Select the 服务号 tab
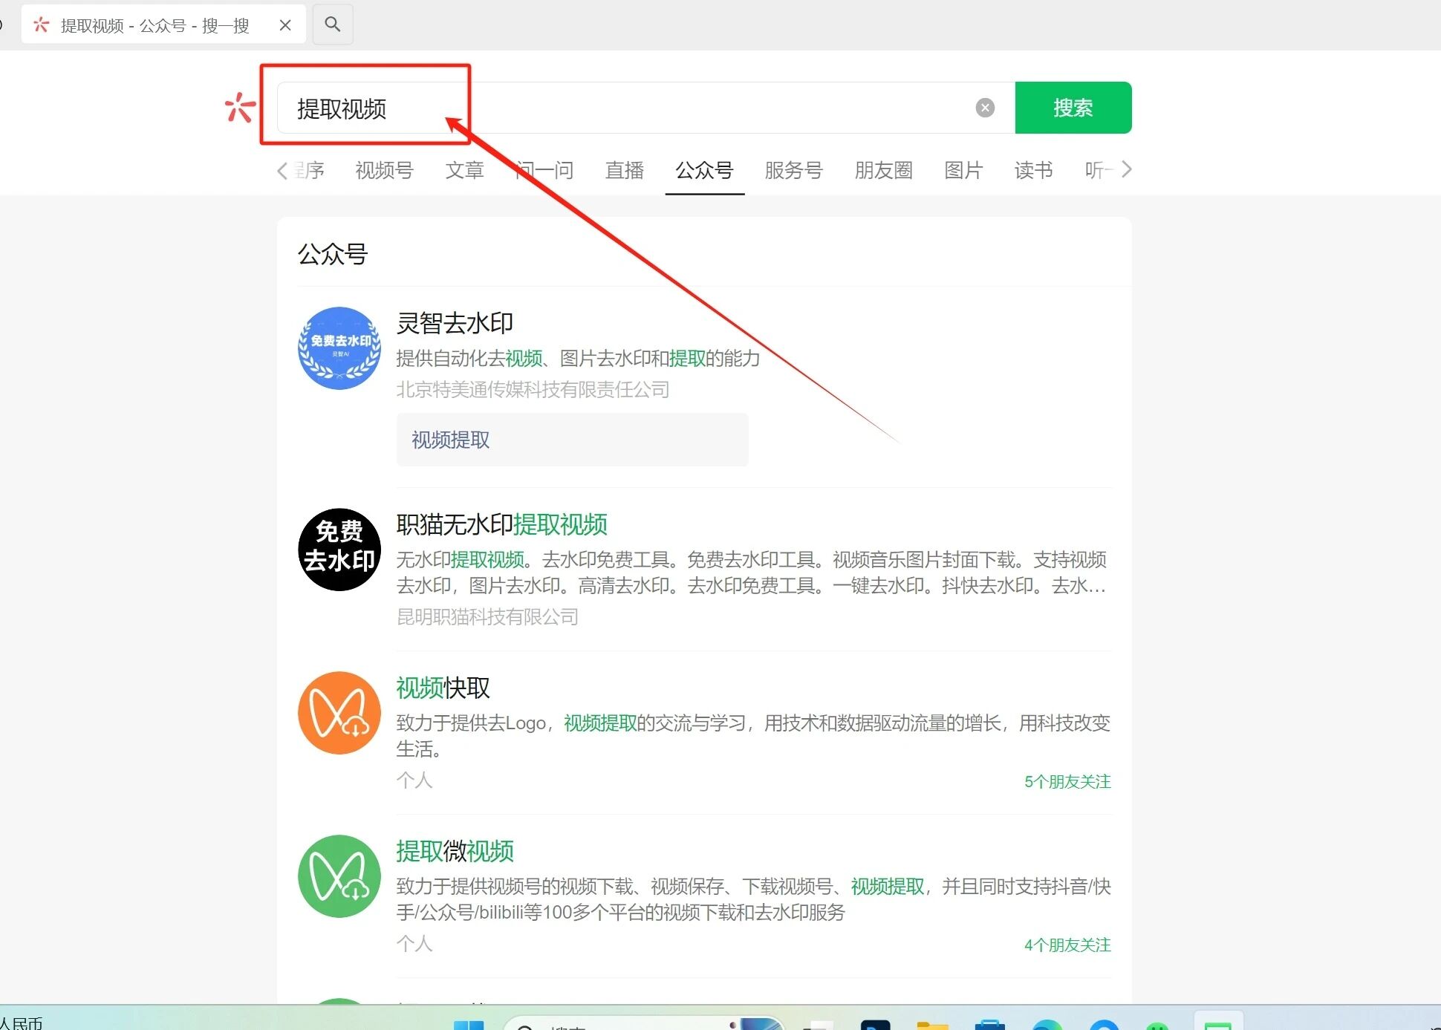 (x=793, y=171)
